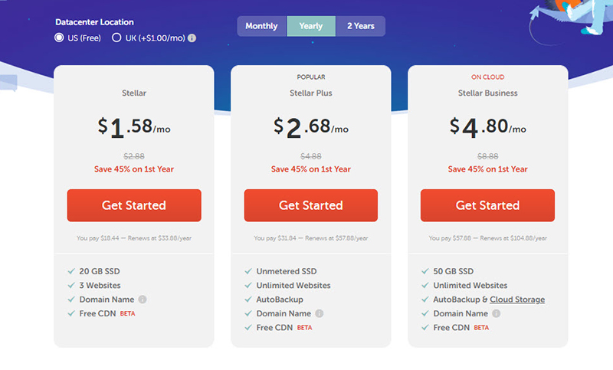Viewport: 613px width, 370px height.
Task: Click checkmark beside 20 GB SSD feature
Action: 71,271
